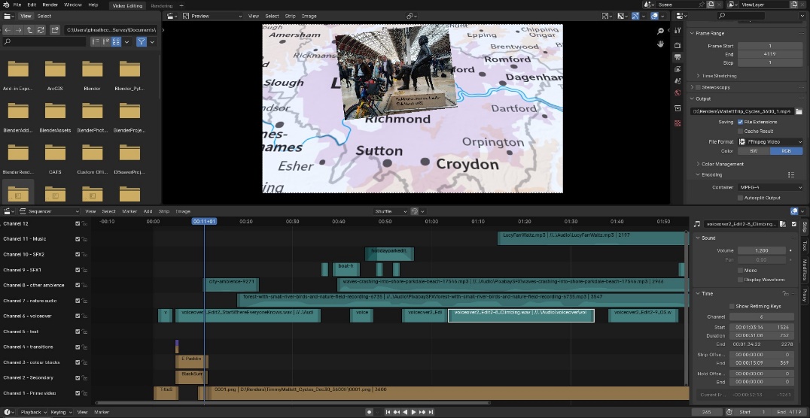The width and height of the screenshot is (810, 418).
Task: Toggle lock on Channel 1 - Prime video
Action: click(84, 393)
